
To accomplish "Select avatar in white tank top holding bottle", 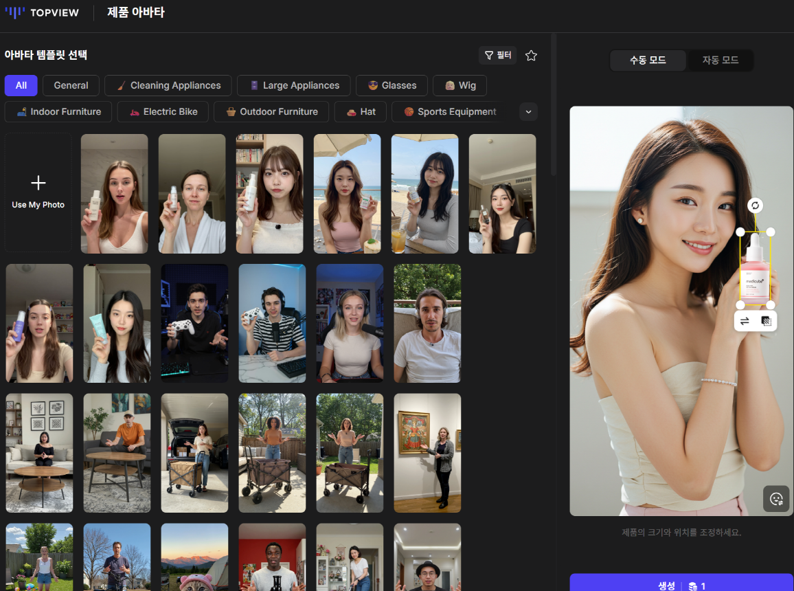I will click(x=115, y=194).
